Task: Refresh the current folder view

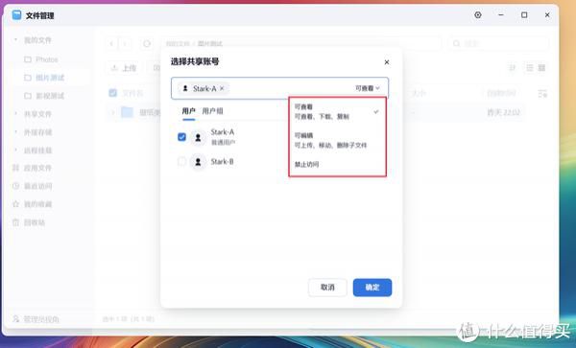Action: [147, 44]
